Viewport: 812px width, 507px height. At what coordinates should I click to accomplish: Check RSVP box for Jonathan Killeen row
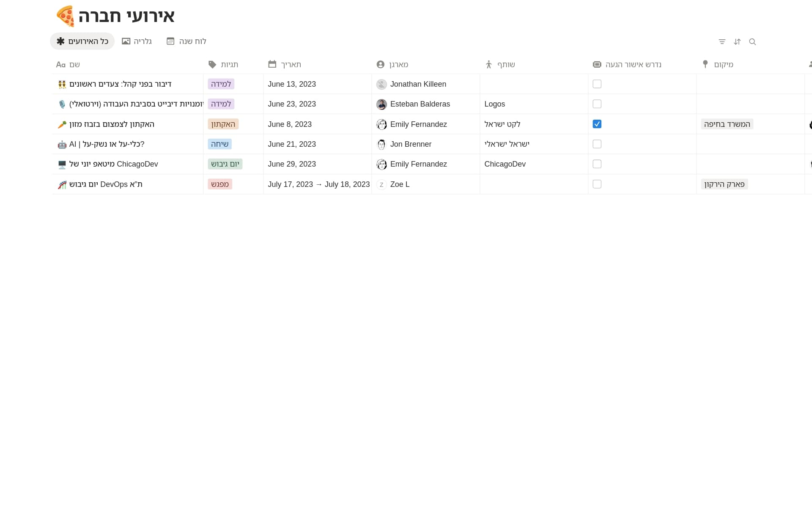tap(597, 84)
